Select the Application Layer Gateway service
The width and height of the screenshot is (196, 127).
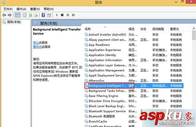134,65
